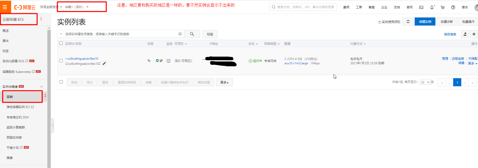Select all instances via header checkbox
Viewport: 478px width, 168px height.
click(x=61, y=43)
